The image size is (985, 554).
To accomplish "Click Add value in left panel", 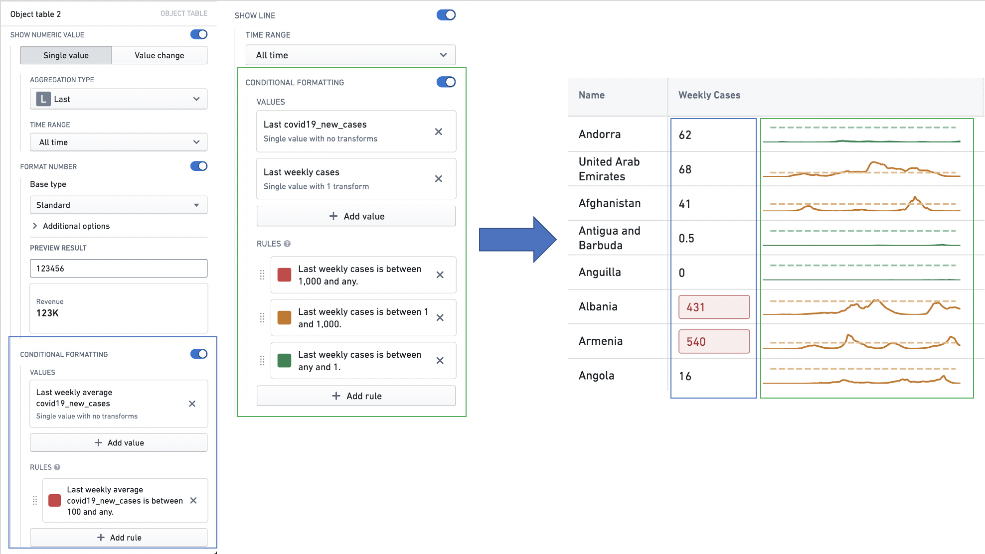I will coord(119,443).
